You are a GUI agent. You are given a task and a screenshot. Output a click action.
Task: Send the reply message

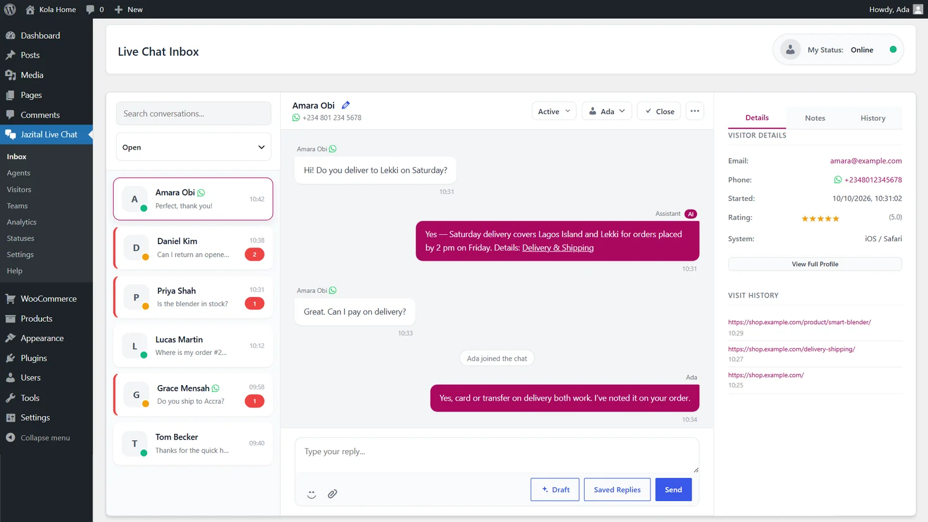pyautogui.click(x=673, y=490)
